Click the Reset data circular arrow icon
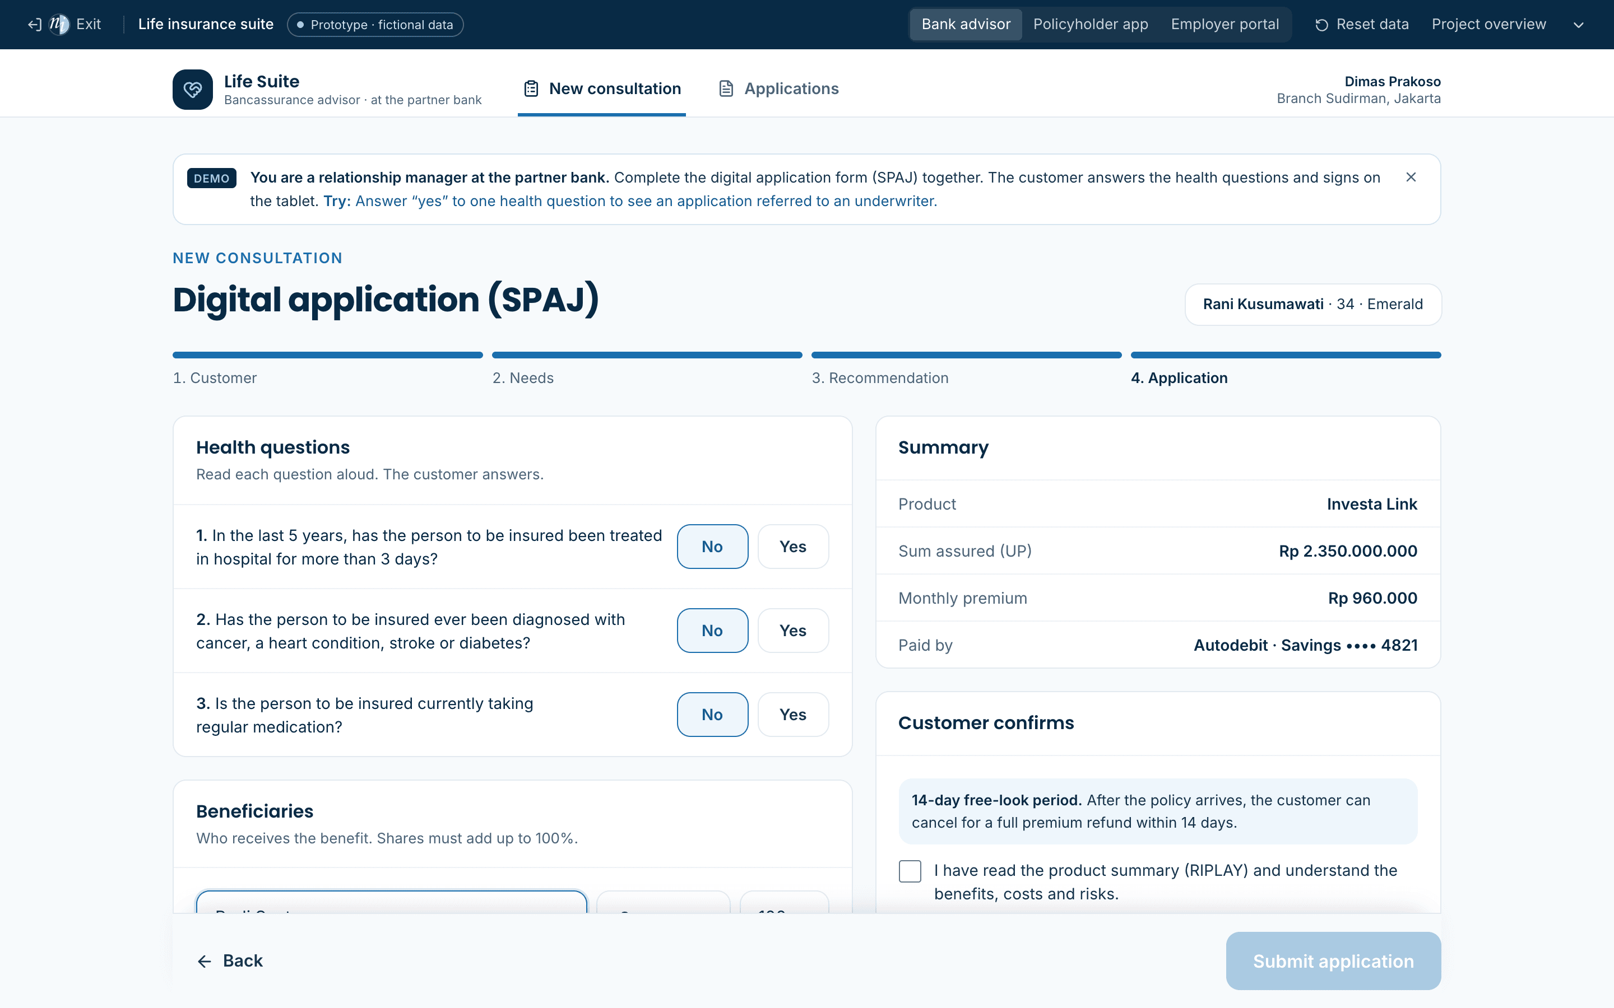This screenshot has width=1614, height=1008. (1321, 25)
